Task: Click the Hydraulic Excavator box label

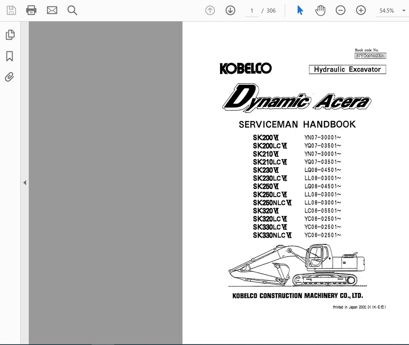Action: point(347,69)
